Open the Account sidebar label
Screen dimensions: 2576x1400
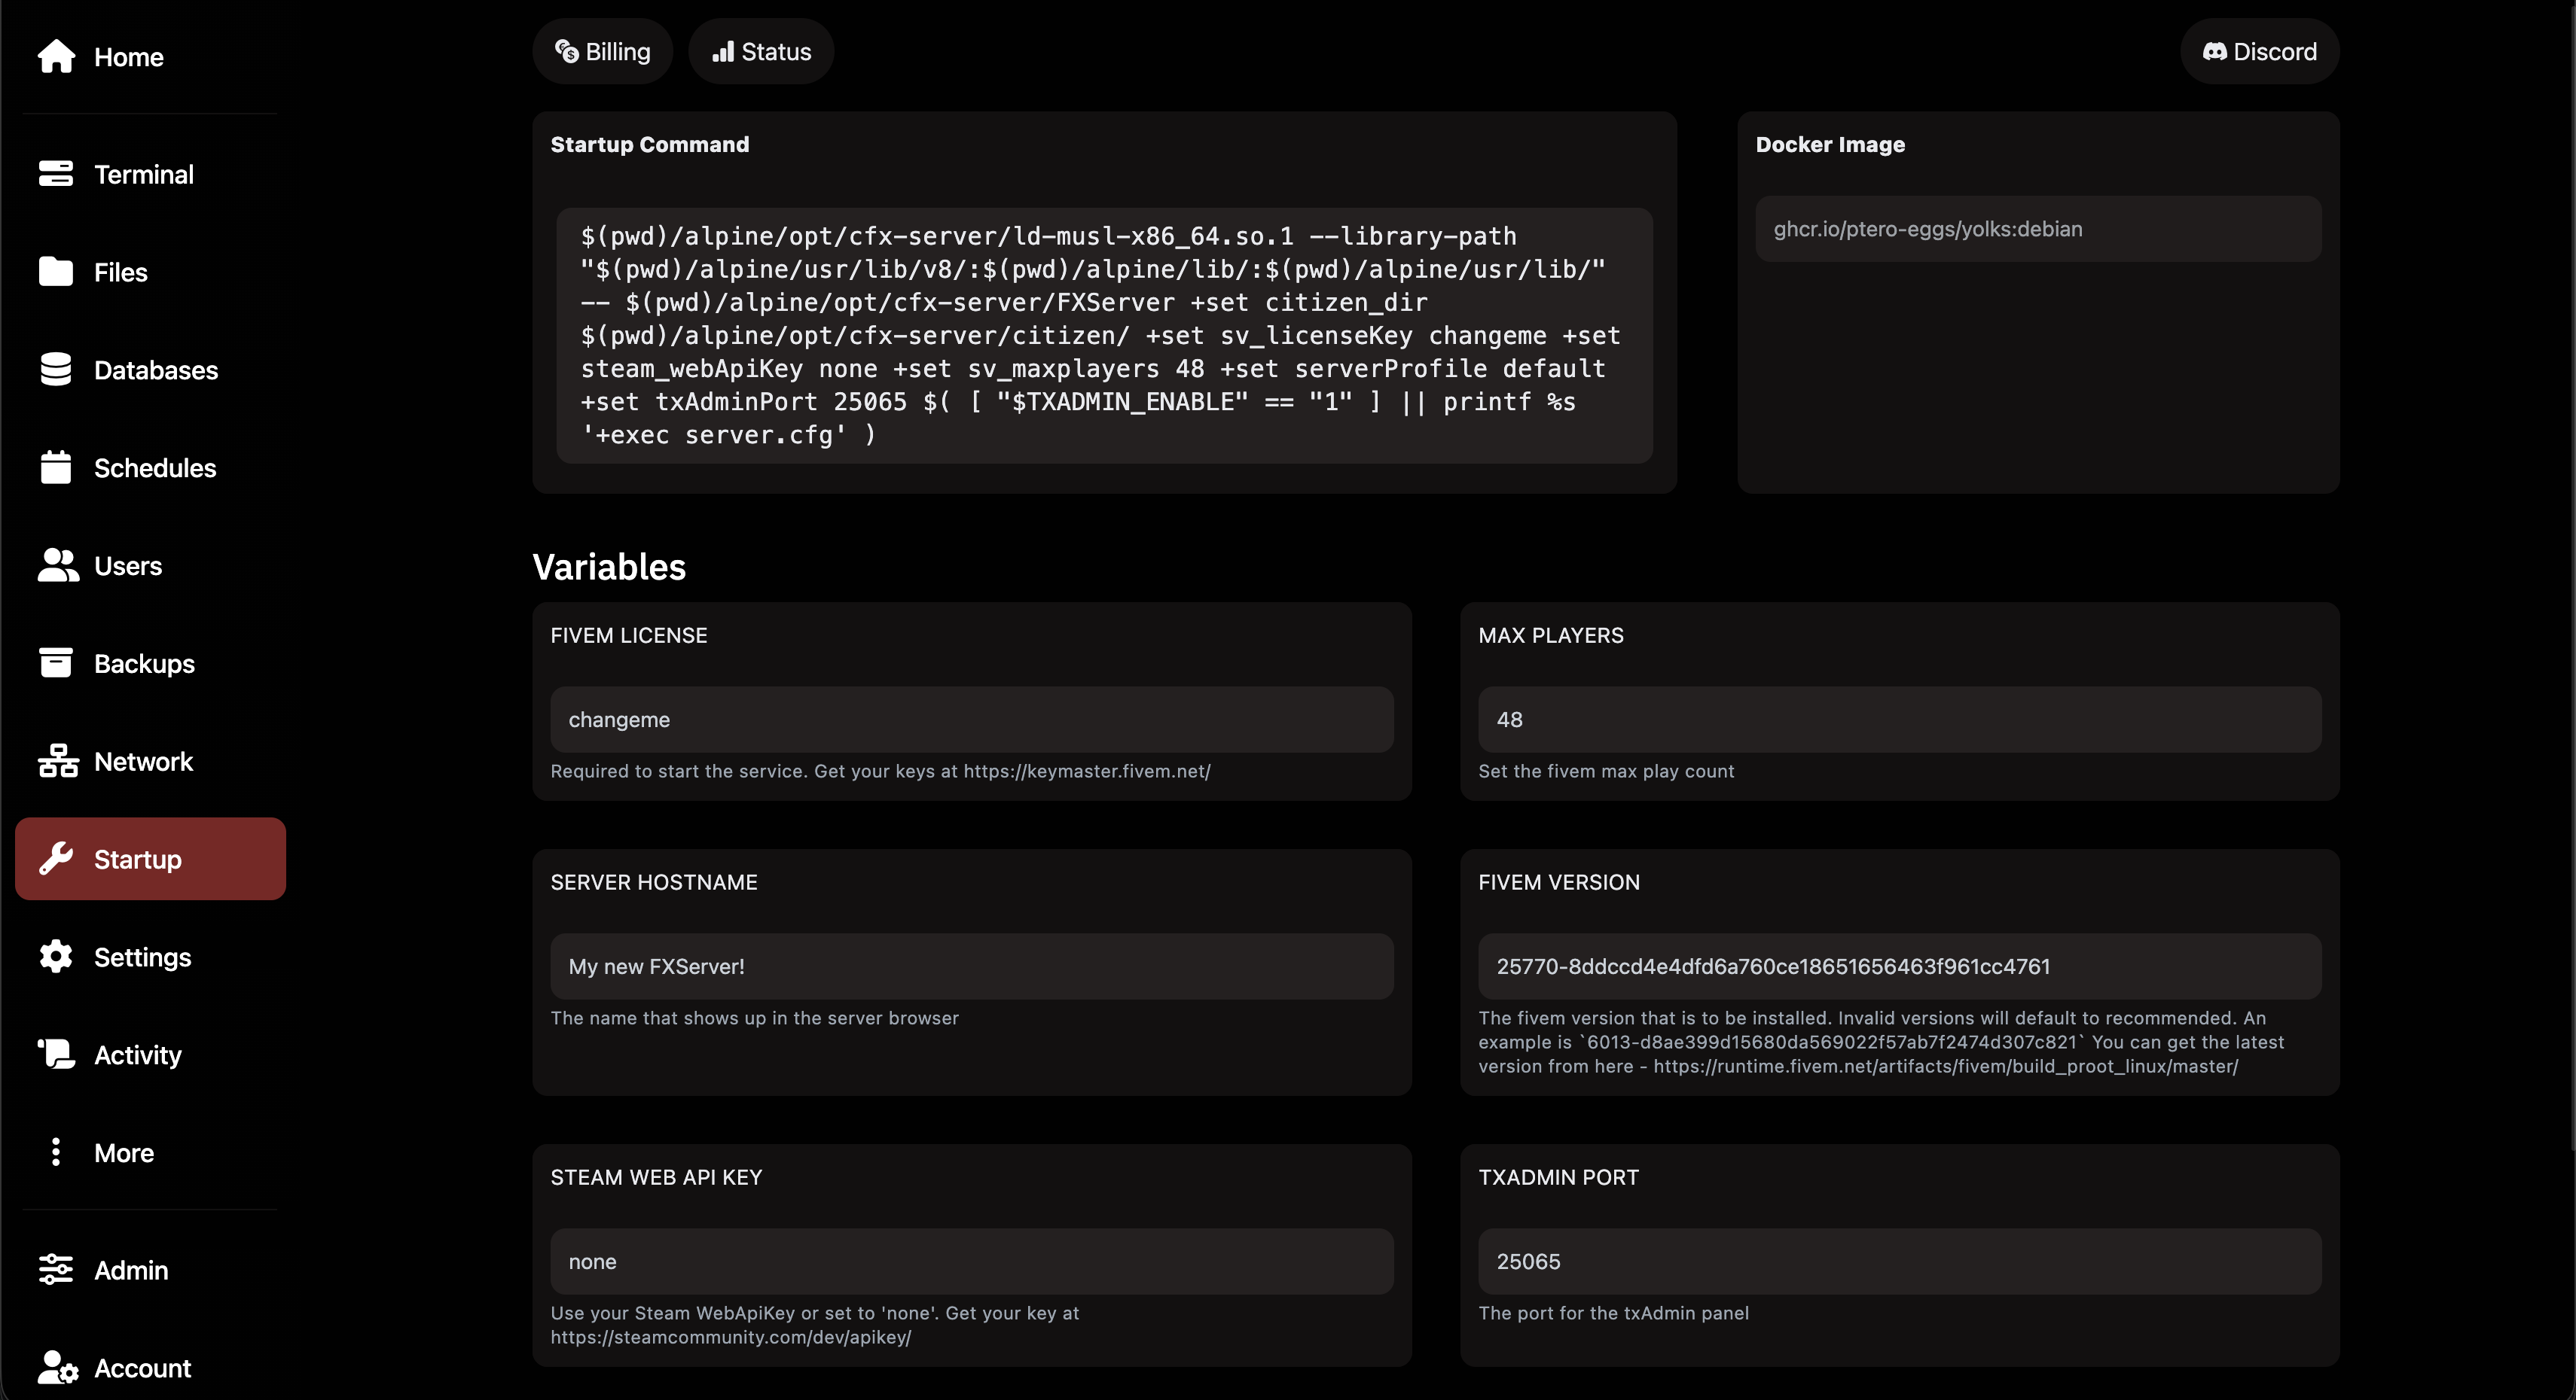pos(142,1369)
